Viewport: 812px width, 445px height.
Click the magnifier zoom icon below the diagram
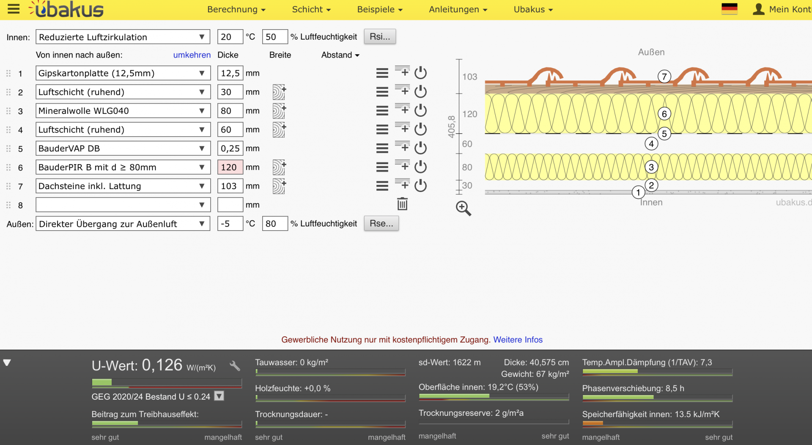click(x=463, y=208)
